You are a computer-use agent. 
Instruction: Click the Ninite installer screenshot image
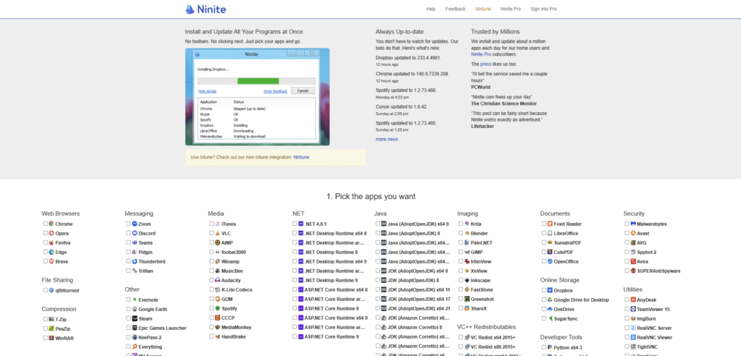(x=258, y=97)
